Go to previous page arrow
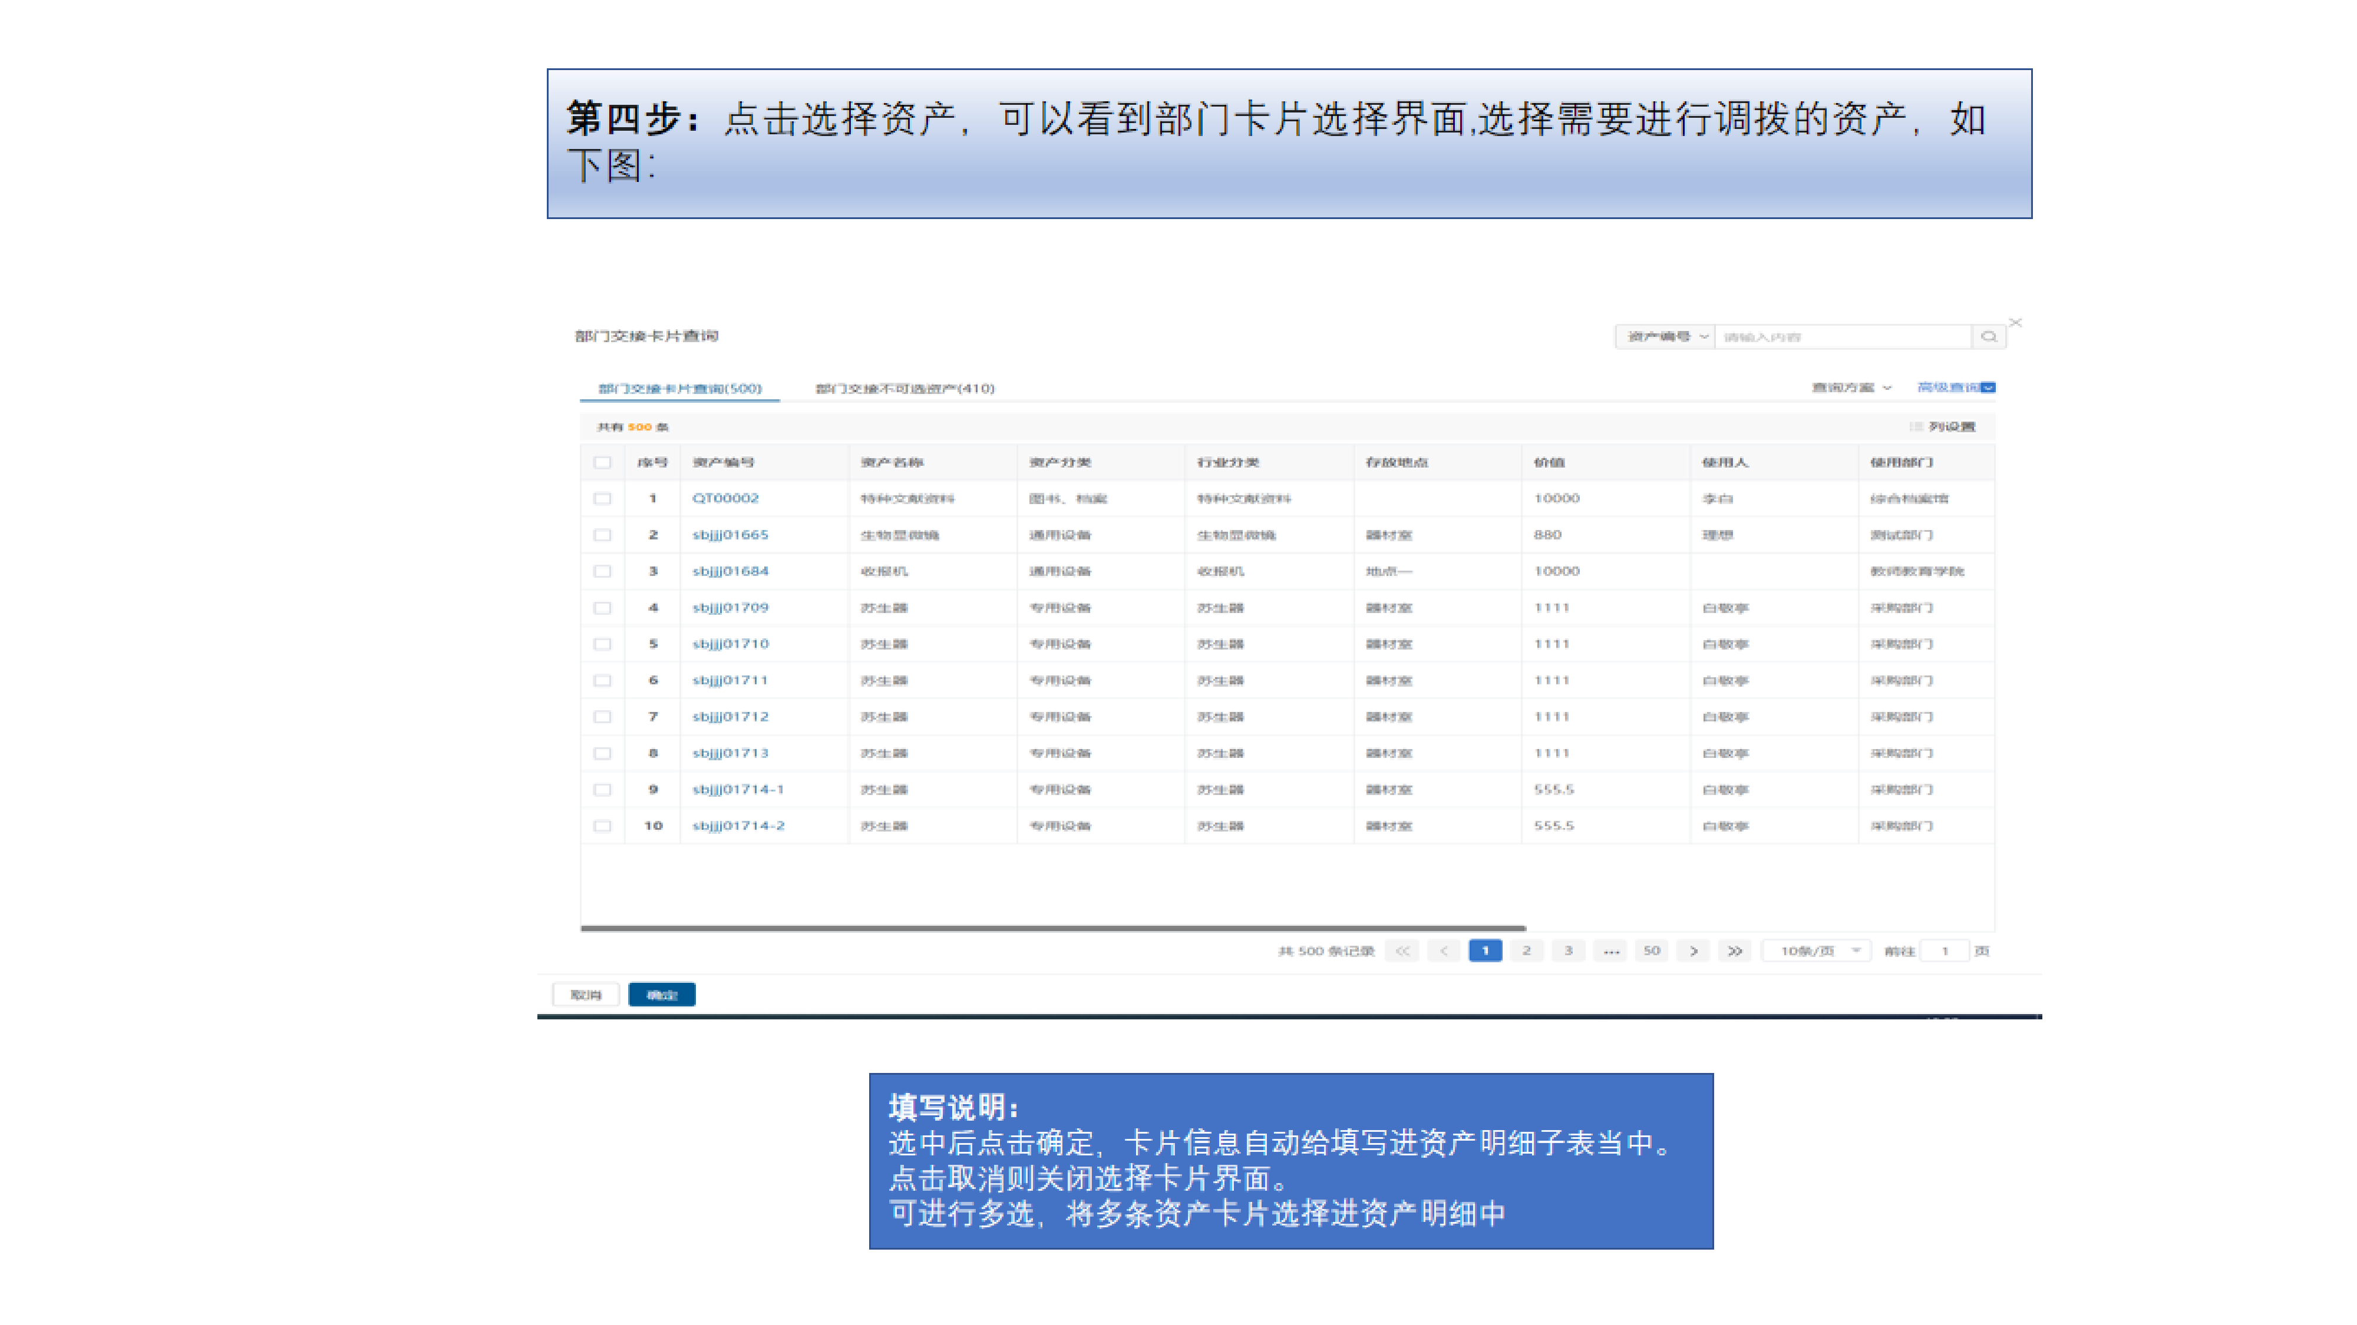Image resolution: width=2357 pixels, height=1325 pixels. click(x=1444, y=951)
